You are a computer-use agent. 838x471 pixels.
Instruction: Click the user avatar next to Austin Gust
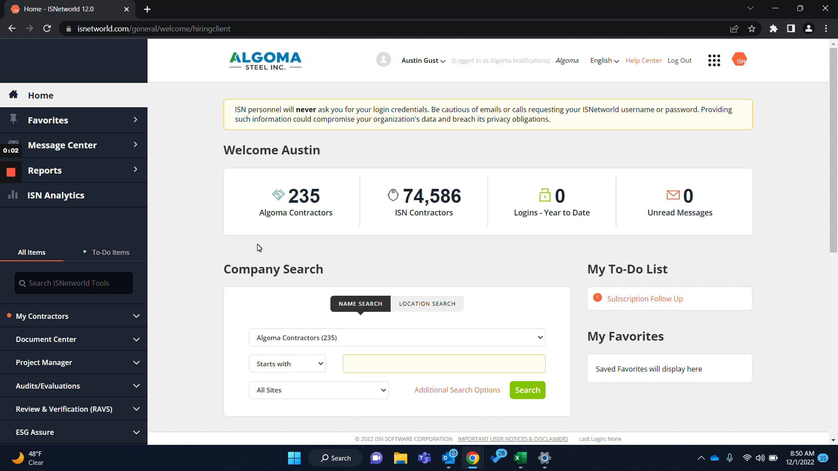(x=384, y=59)
